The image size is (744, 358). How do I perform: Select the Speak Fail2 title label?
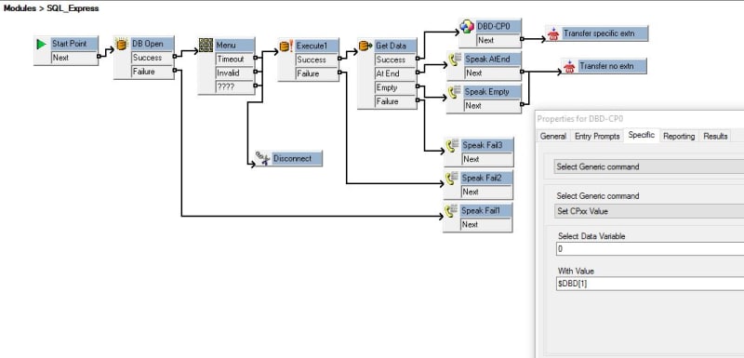[486, 178]
